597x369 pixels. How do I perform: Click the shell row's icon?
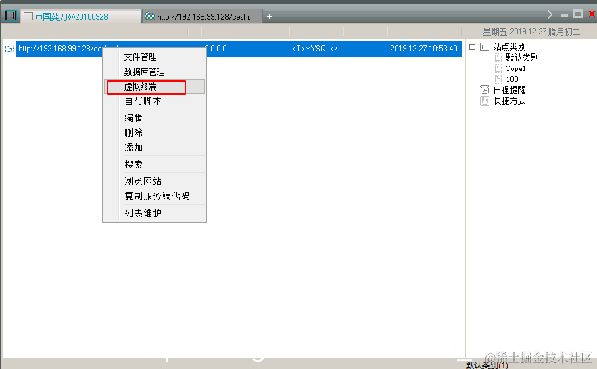(9, 49)
